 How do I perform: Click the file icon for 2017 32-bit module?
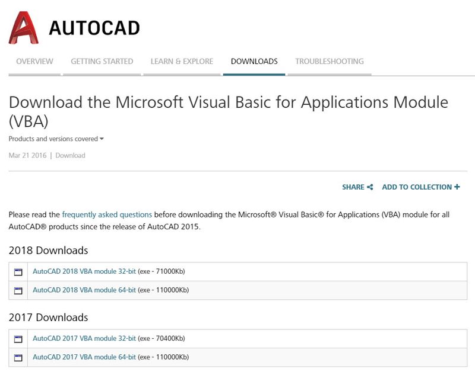pyautogui.click(x=18, y=339)
